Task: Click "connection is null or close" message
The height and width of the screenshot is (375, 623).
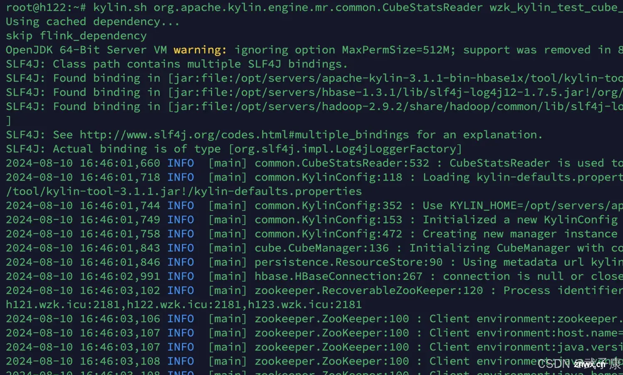Action: click(533, 276)
